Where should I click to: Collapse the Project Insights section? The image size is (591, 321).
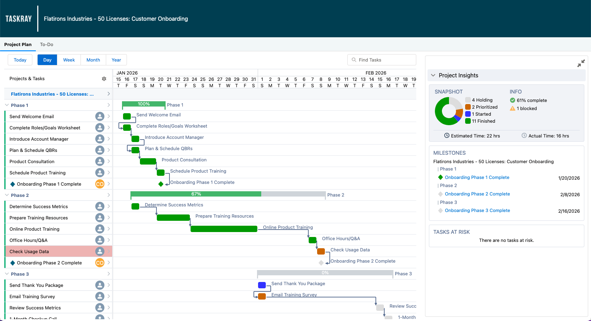[x=433, y=75]
